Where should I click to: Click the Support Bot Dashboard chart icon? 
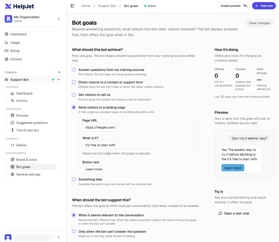[12, 93]
